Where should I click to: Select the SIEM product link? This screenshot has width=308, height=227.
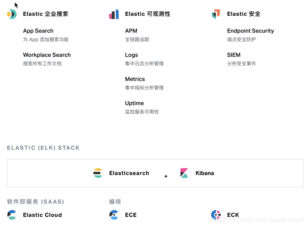pyautogui.click(x=234, y=55)
